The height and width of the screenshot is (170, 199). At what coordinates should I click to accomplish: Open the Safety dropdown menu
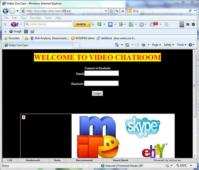(x=169, y=45)
